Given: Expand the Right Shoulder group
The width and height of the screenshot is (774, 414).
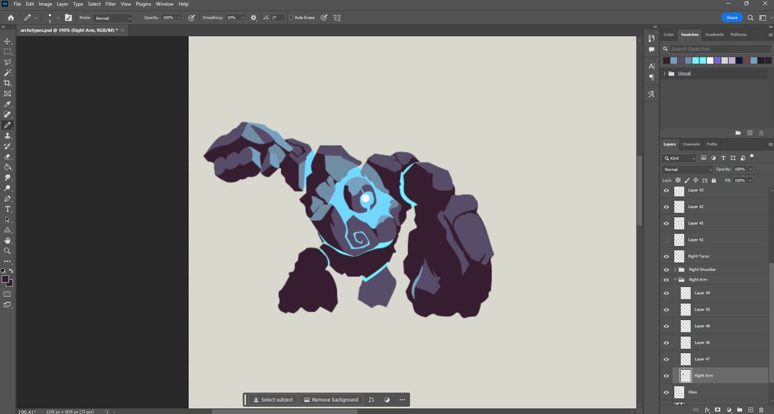Looking at the screenshot, I should click(675, 269).
